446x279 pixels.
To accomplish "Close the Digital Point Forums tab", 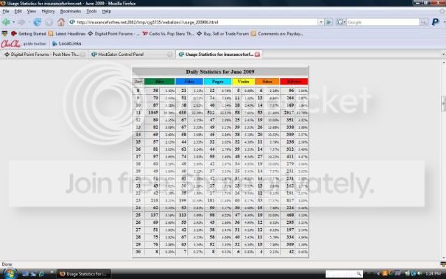I will [82, 54].
